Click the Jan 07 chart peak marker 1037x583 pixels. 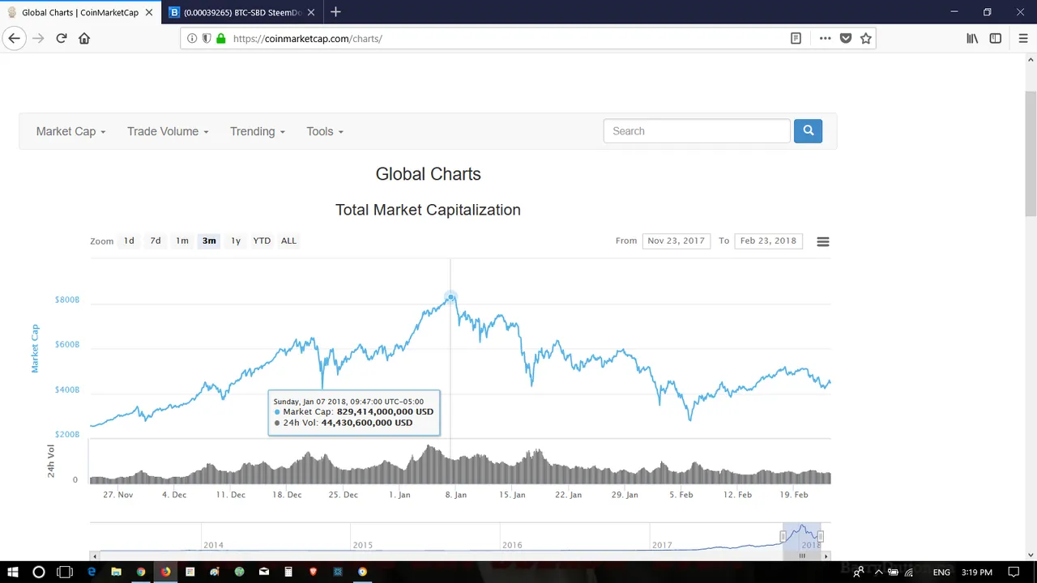(x=450, y=297)
